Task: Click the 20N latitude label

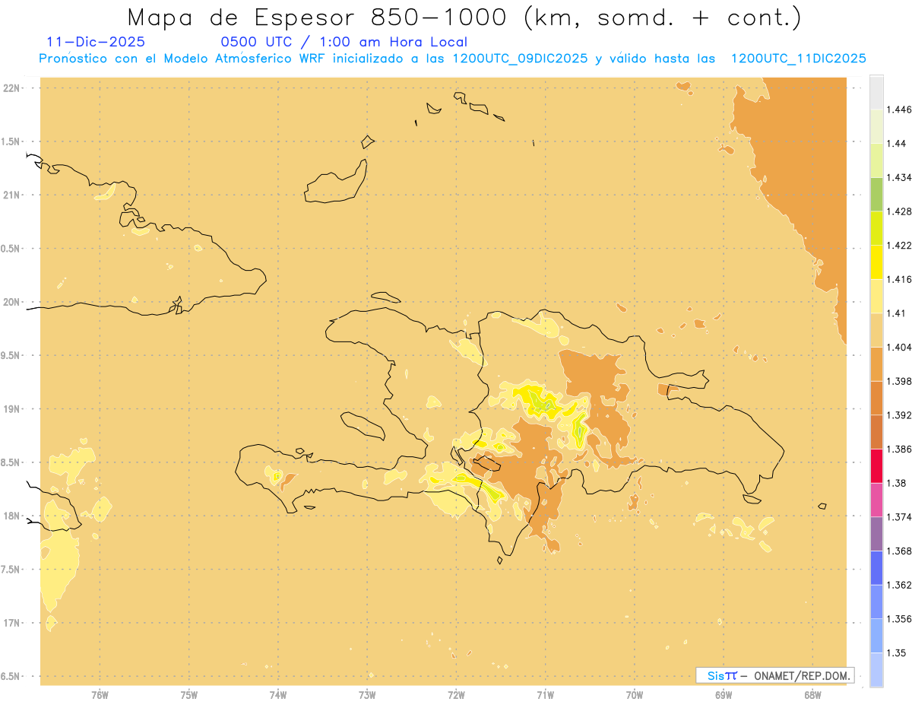Action: click(12, 302)
